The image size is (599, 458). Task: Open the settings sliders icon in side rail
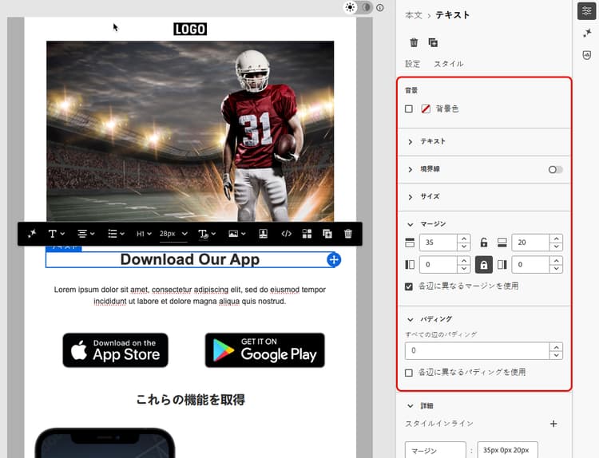pyautogui.click(x=587, y=11)
